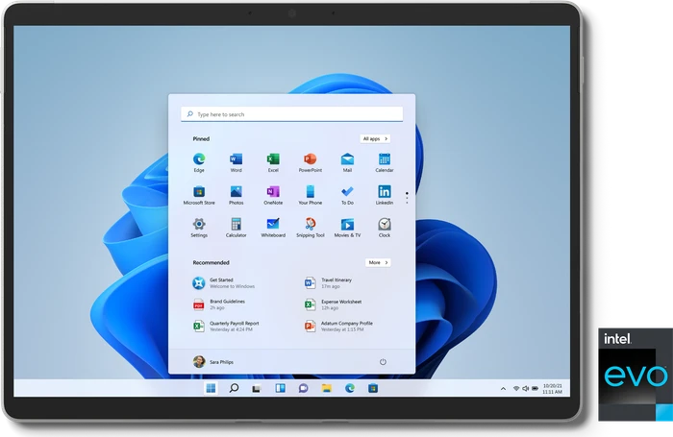Launch PowerPoint pinned app
Viewport: 673px width, 437px height.
[x=311, y=162]
